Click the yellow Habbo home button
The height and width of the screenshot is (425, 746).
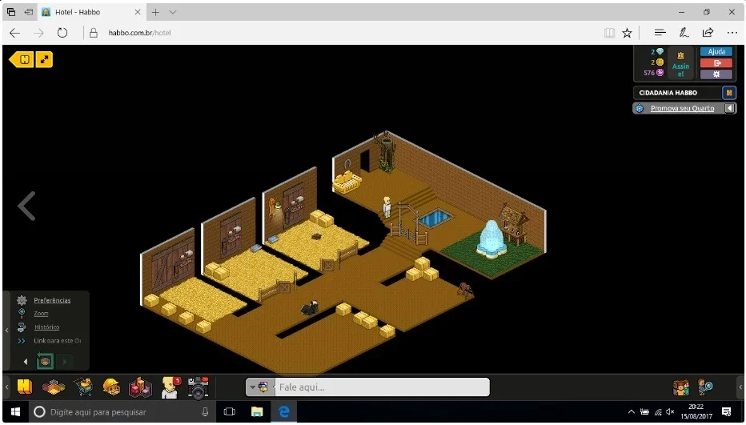pos(22,59)
